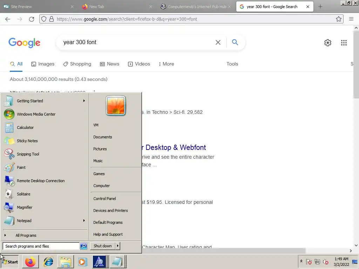Open Documents from Start menu
Screen dimensions: 359x269
click(103, 137)
